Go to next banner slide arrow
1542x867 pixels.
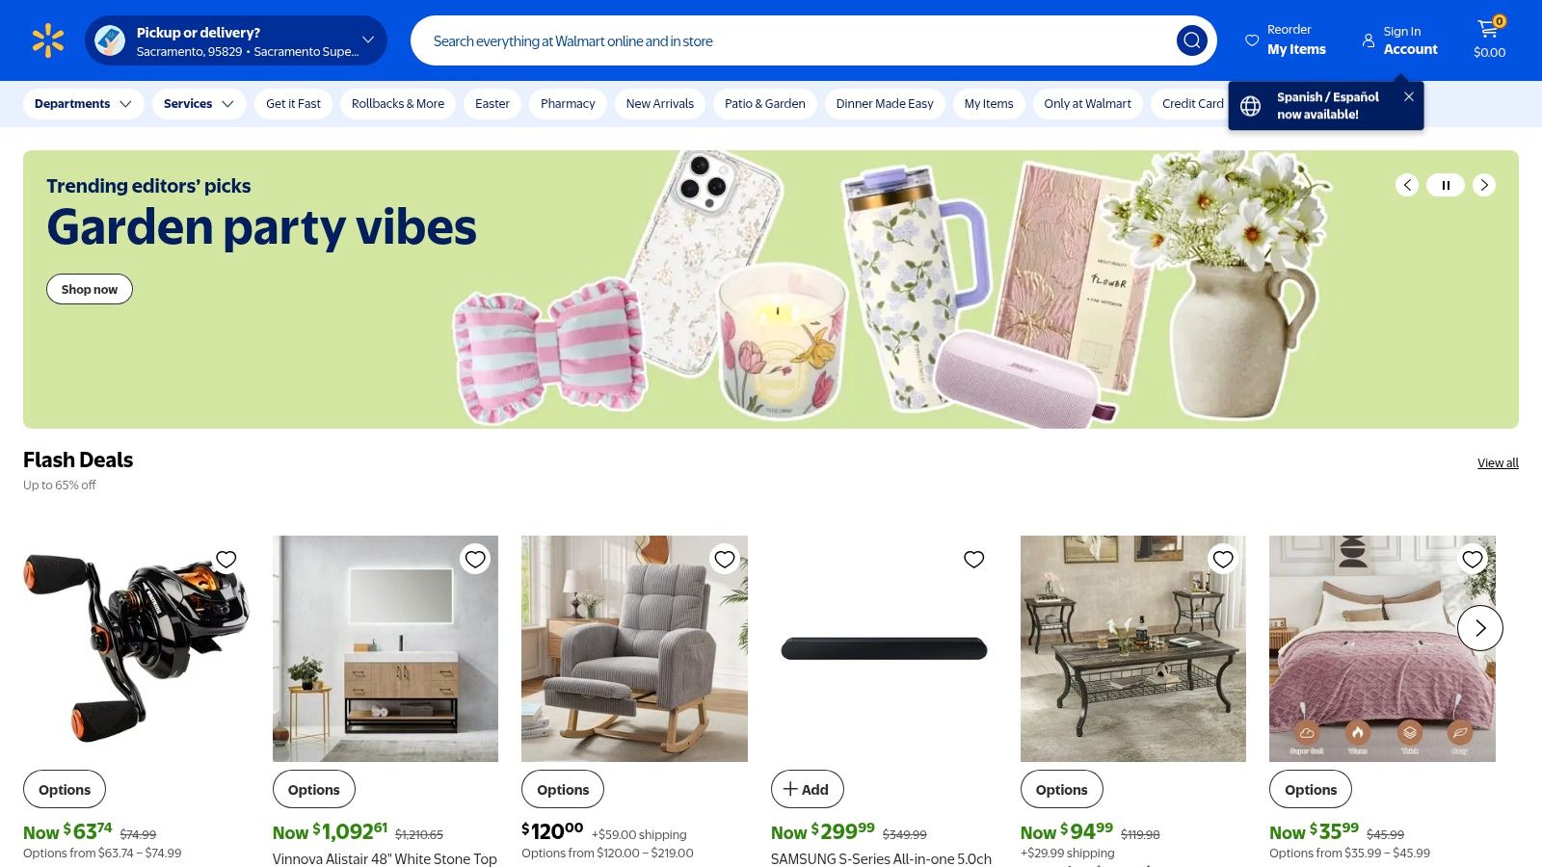(1484, 185)
